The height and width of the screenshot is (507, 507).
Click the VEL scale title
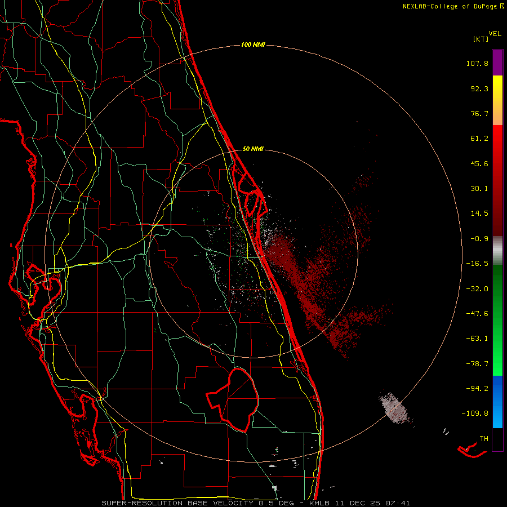pyautogui.click(x=495, y=33)
